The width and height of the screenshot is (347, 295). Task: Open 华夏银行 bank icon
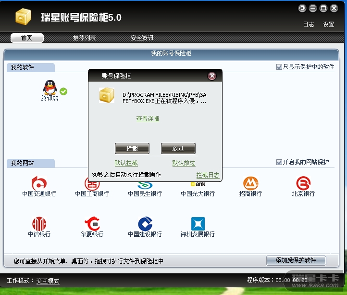[92, 224]
